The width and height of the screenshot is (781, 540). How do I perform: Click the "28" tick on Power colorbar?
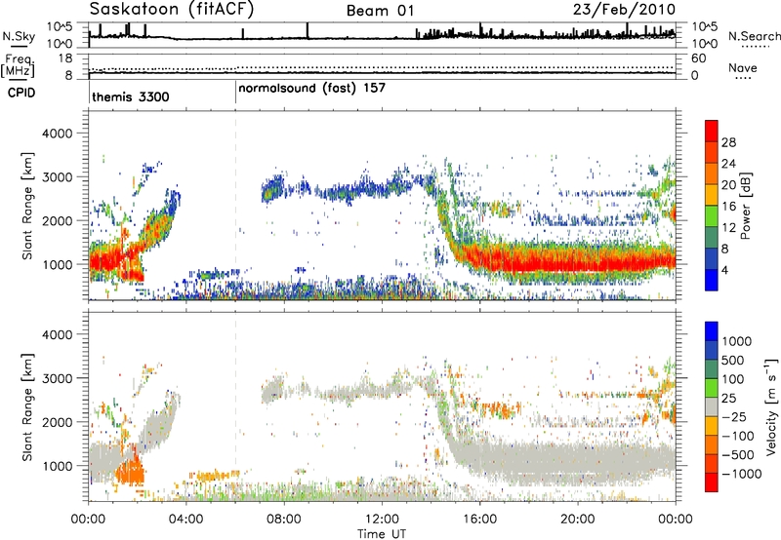coord(728,142)
